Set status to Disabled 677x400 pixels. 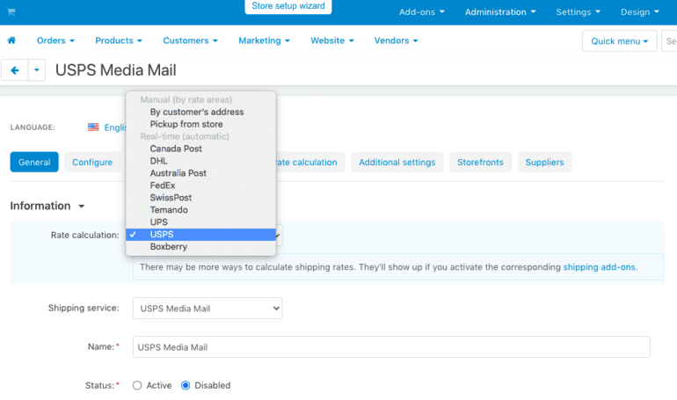click(x=186, y=385)
